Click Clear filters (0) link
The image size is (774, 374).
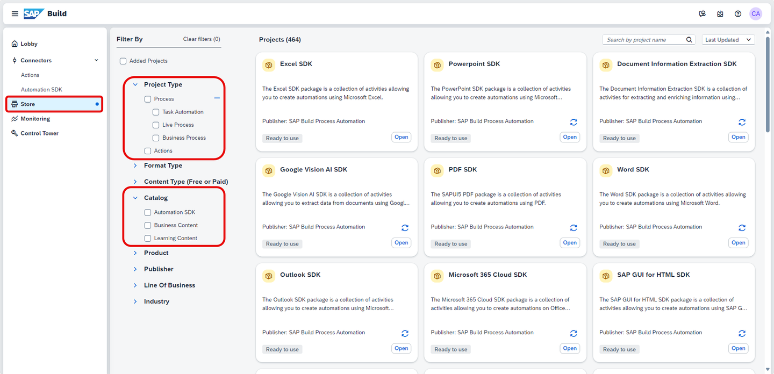tap(202, 39)
